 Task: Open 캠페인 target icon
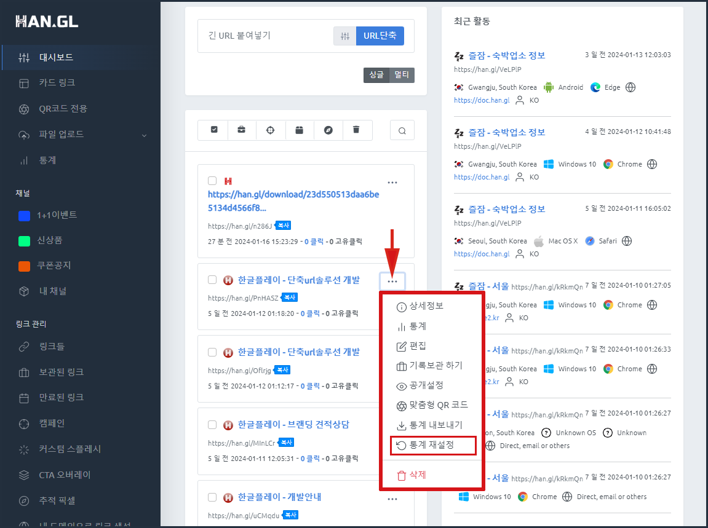[x=24, y=424]
